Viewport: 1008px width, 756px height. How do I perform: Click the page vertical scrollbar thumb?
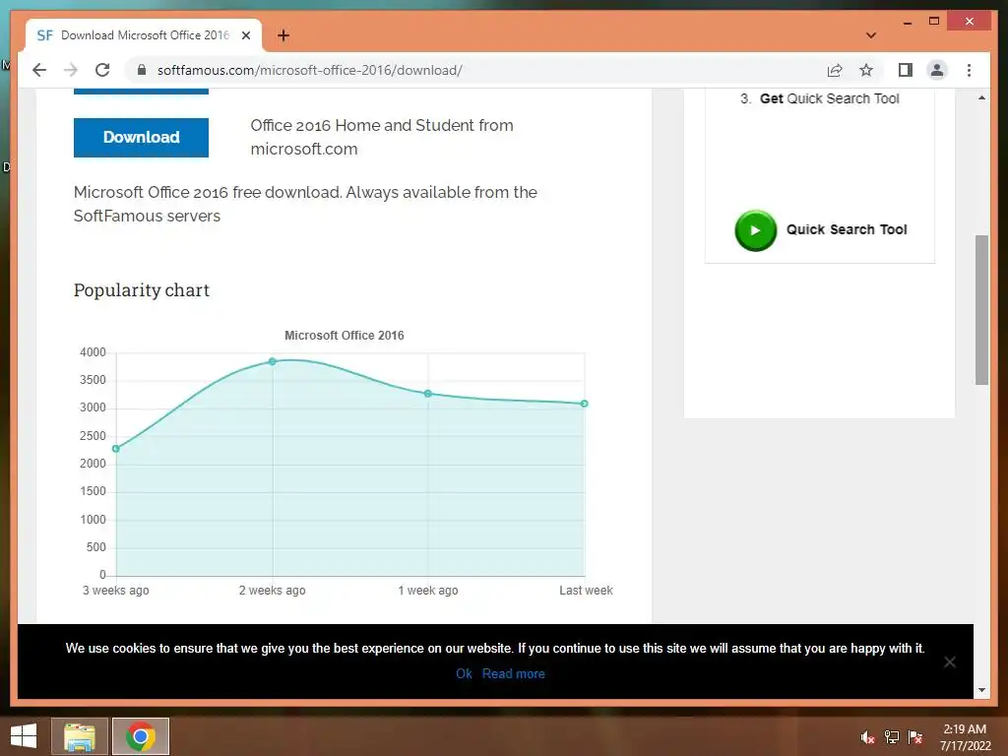click(x=981, y=310)
